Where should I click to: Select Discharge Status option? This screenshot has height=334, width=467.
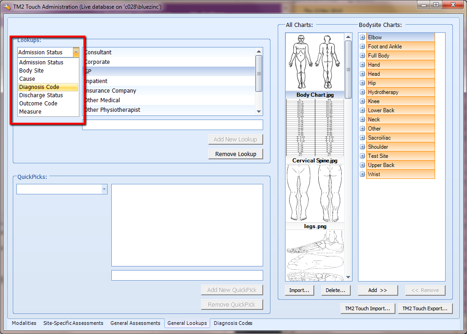coord(48,95)
